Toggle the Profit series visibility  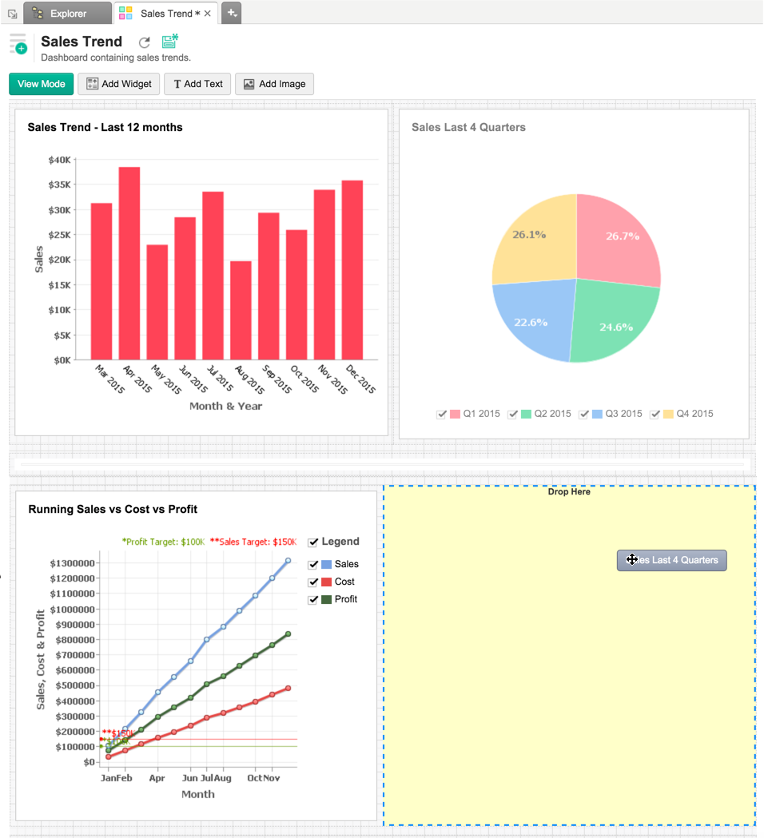point(312,599)
